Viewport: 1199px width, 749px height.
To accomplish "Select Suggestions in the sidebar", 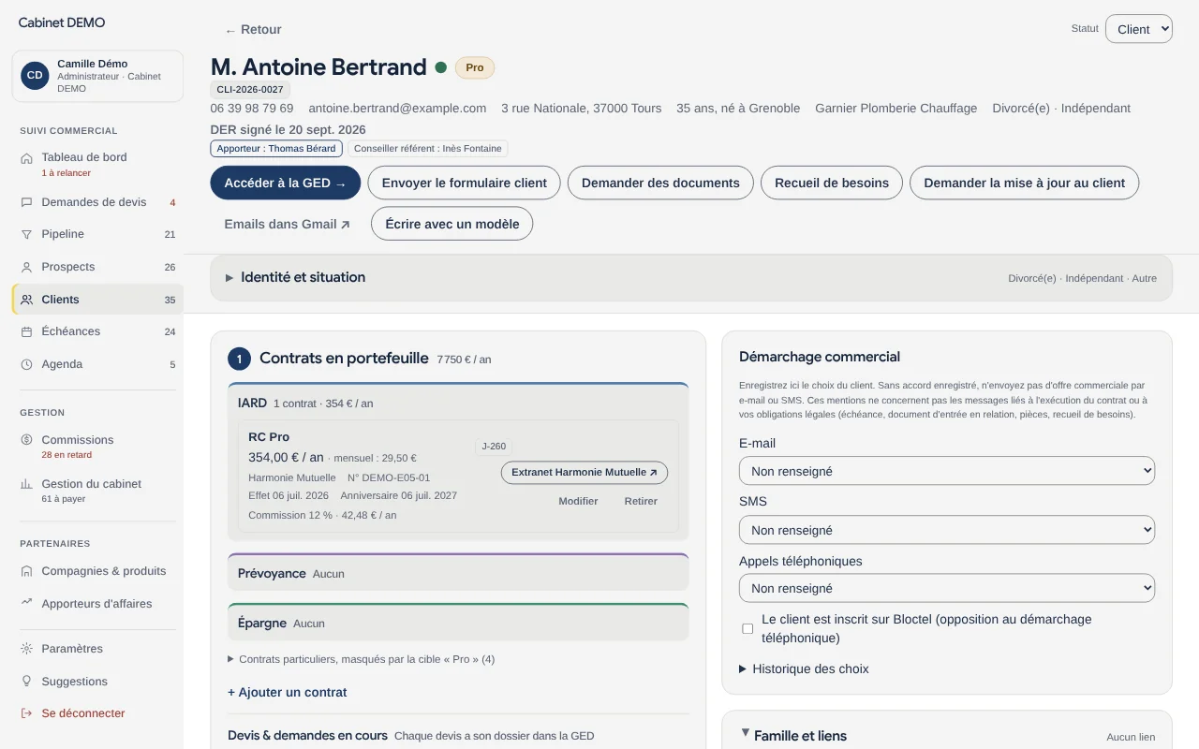I will point(97,682).
